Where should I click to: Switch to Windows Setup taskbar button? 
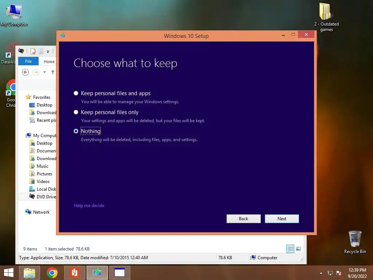click(x=97, y=273)
